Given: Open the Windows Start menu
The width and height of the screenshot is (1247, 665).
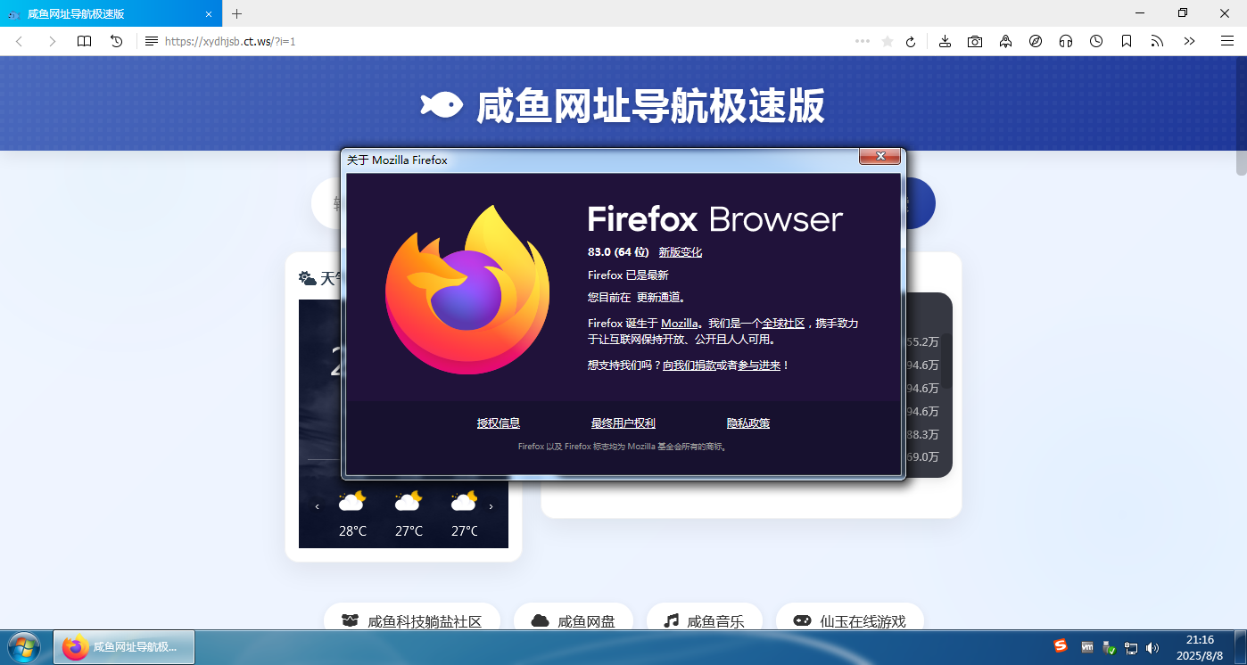Looking at the screenshot, I should [x=22, y=646].
